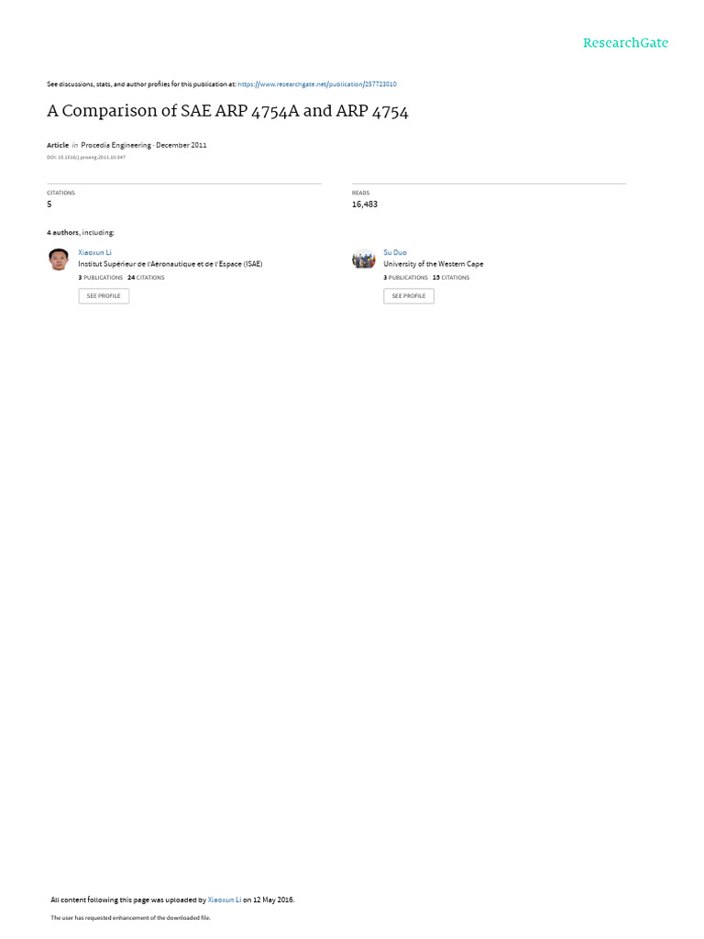Image resolution: width=704 pixels, height=939 pixels.
Task: Click See Profile button under Xiaoxun Li
Action: click(x=104, y=296)
